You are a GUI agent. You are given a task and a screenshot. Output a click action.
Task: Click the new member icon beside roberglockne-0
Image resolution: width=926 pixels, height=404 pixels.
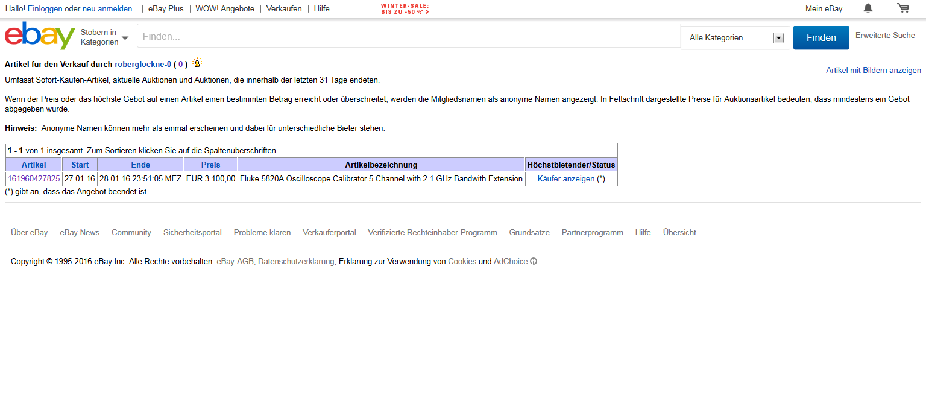click(x=197, y=63)
